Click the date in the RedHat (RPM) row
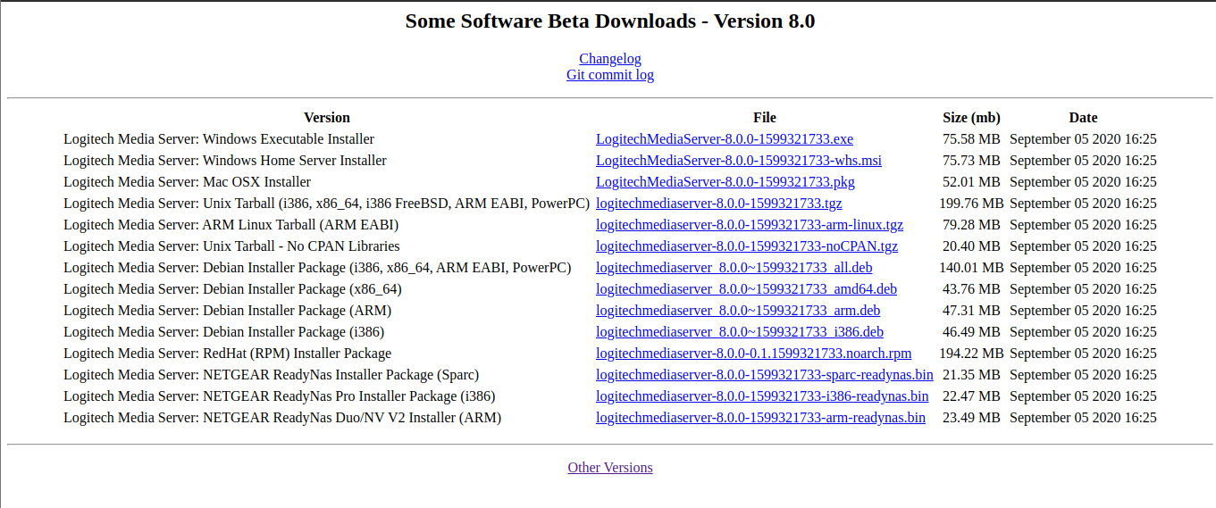This screenshot has height=508, width=1216. [1083, 354]
